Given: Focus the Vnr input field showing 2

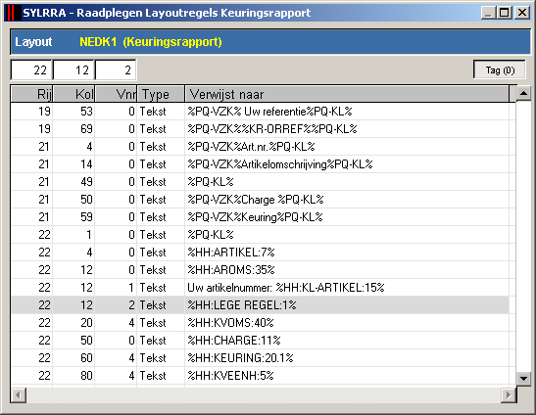Looking at the screenshot, I should pos(116,70).
